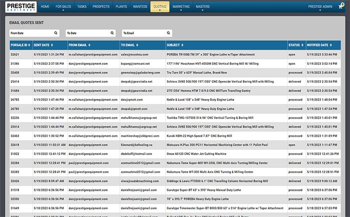The image size is (350, 217).
Task: Select Forsale ID 31822
Action: click(x=14, y=154)
